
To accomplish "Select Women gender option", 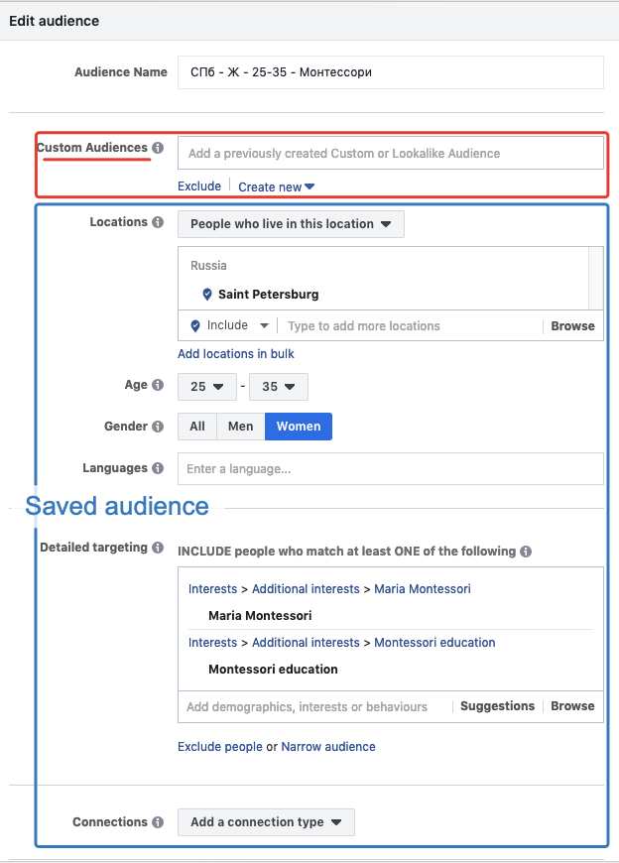I will tap(299, 427).
